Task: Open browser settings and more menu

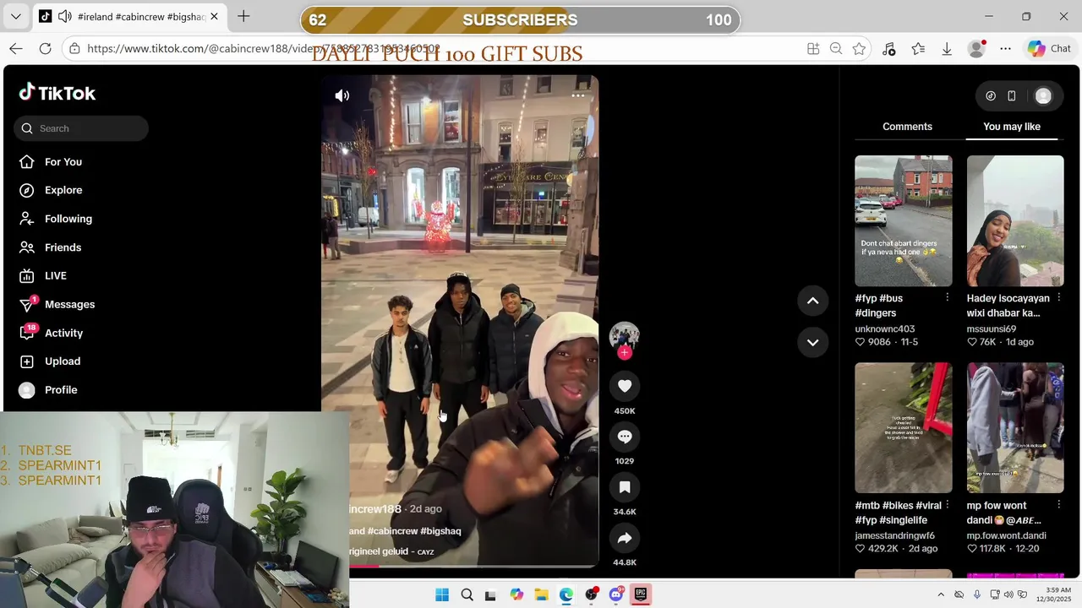Action: pyautogui.click(x=1005, y=49)
